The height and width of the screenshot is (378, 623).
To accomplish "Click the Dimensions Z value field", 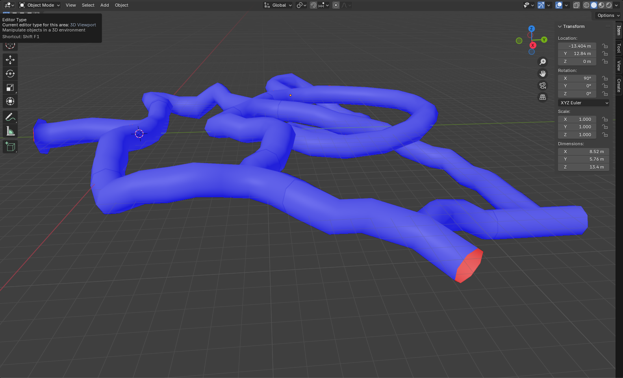I will click(x=584, y=167).
